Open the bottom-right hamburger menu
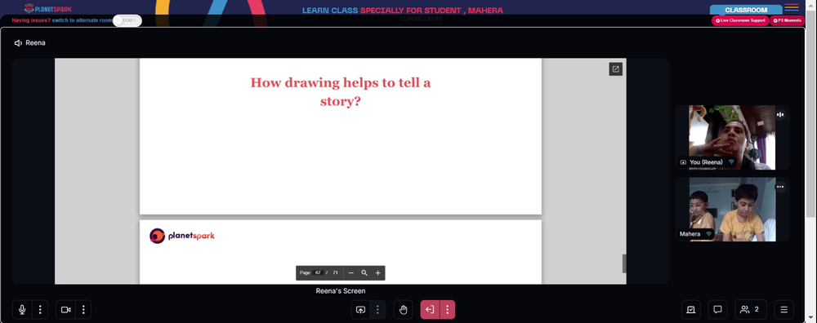This screenshot has width=817, height=323. (784, 309)
